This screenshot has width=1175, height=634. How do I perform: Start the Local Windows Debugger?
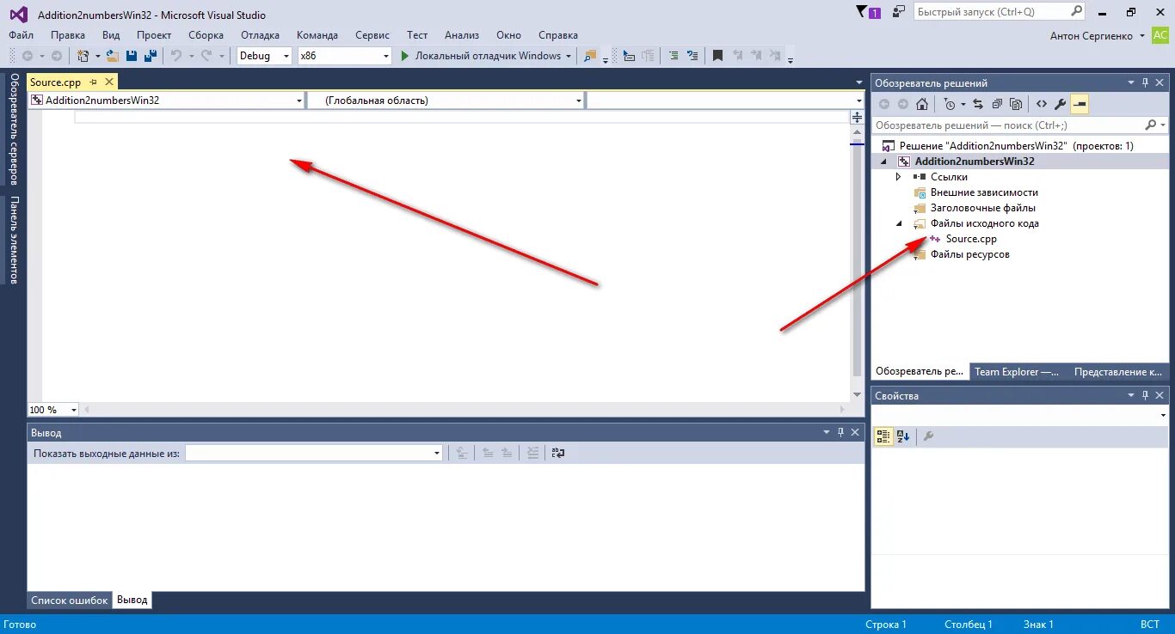pyautogui.click(x=481, y=56)
